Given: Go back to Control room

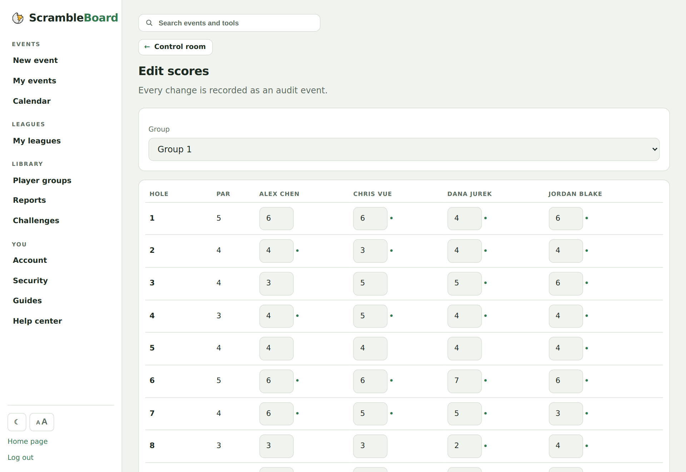Looking at the screenshot, I should click(x=175, y=47).
